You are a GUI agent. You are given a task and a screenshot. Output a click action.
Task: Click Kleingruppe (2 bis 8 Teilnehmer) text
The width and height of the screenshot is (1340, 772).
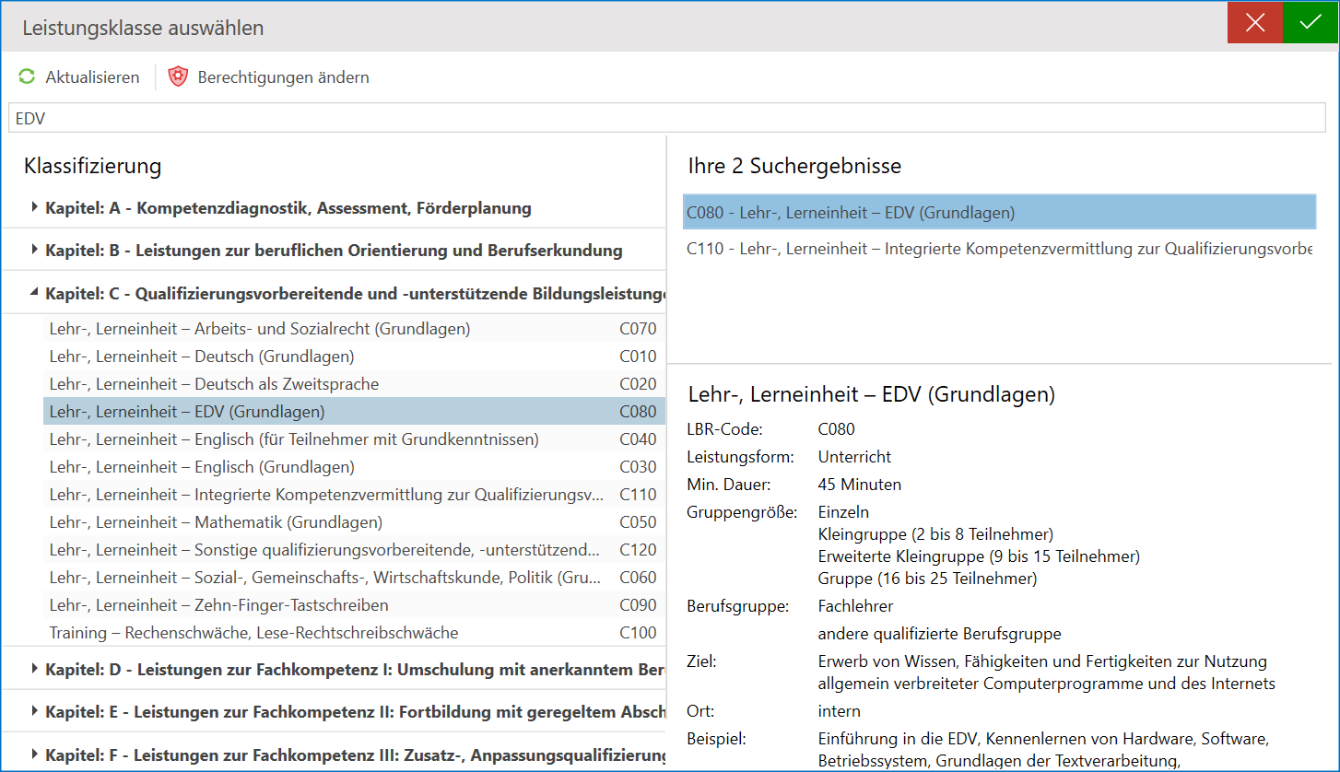935,534
